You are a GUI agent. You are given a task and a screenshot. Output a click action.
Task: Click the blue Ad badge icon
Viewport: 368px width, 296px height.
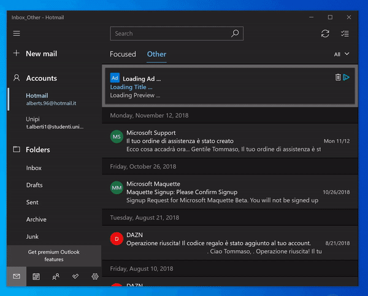(x=115, y=78)
